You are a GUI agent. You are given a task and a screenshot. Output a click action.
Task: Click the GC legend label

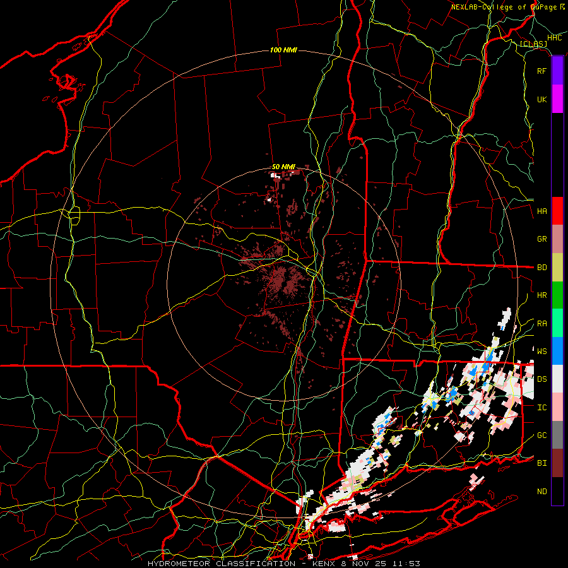(542, 435)
